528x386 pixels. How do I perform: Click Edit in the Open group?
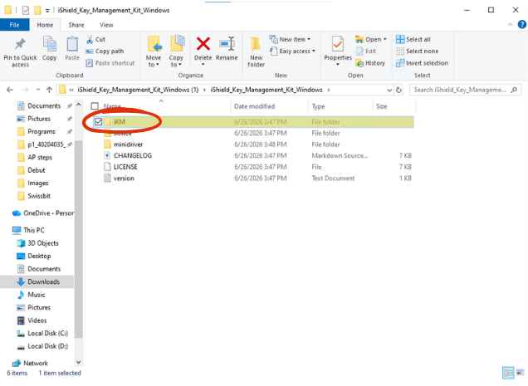click(x=366, y=51)
